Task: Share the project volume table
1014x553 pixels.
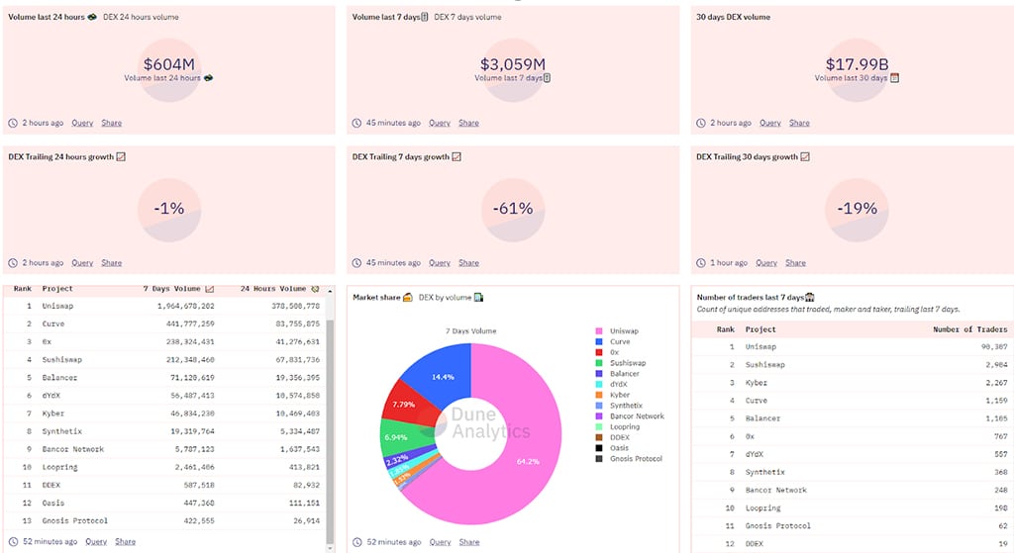Action: pyautogui.click(x=126, y=541)
